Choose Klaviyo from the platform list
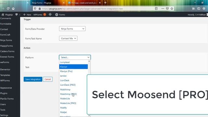 [x=73, y=67]
